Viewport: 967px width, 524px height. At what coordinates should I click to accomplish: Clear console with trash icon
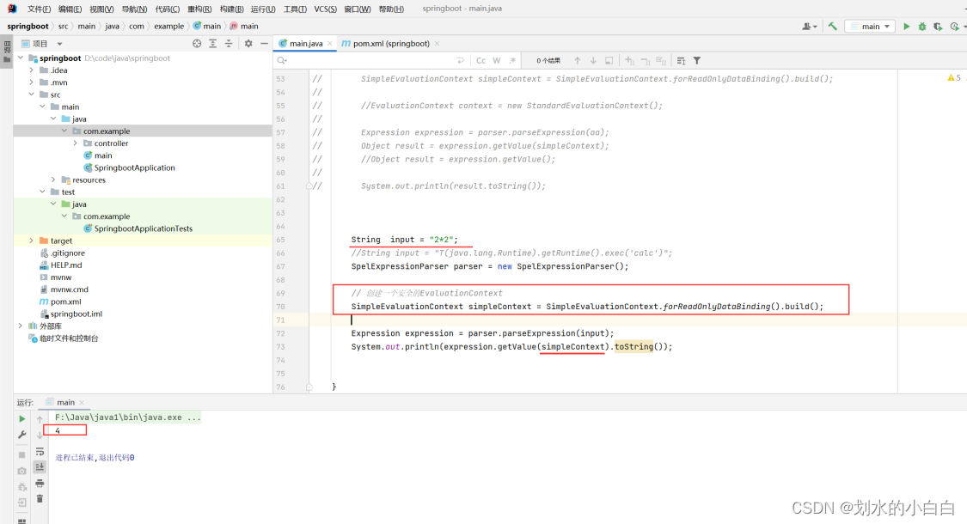[40, 499]
